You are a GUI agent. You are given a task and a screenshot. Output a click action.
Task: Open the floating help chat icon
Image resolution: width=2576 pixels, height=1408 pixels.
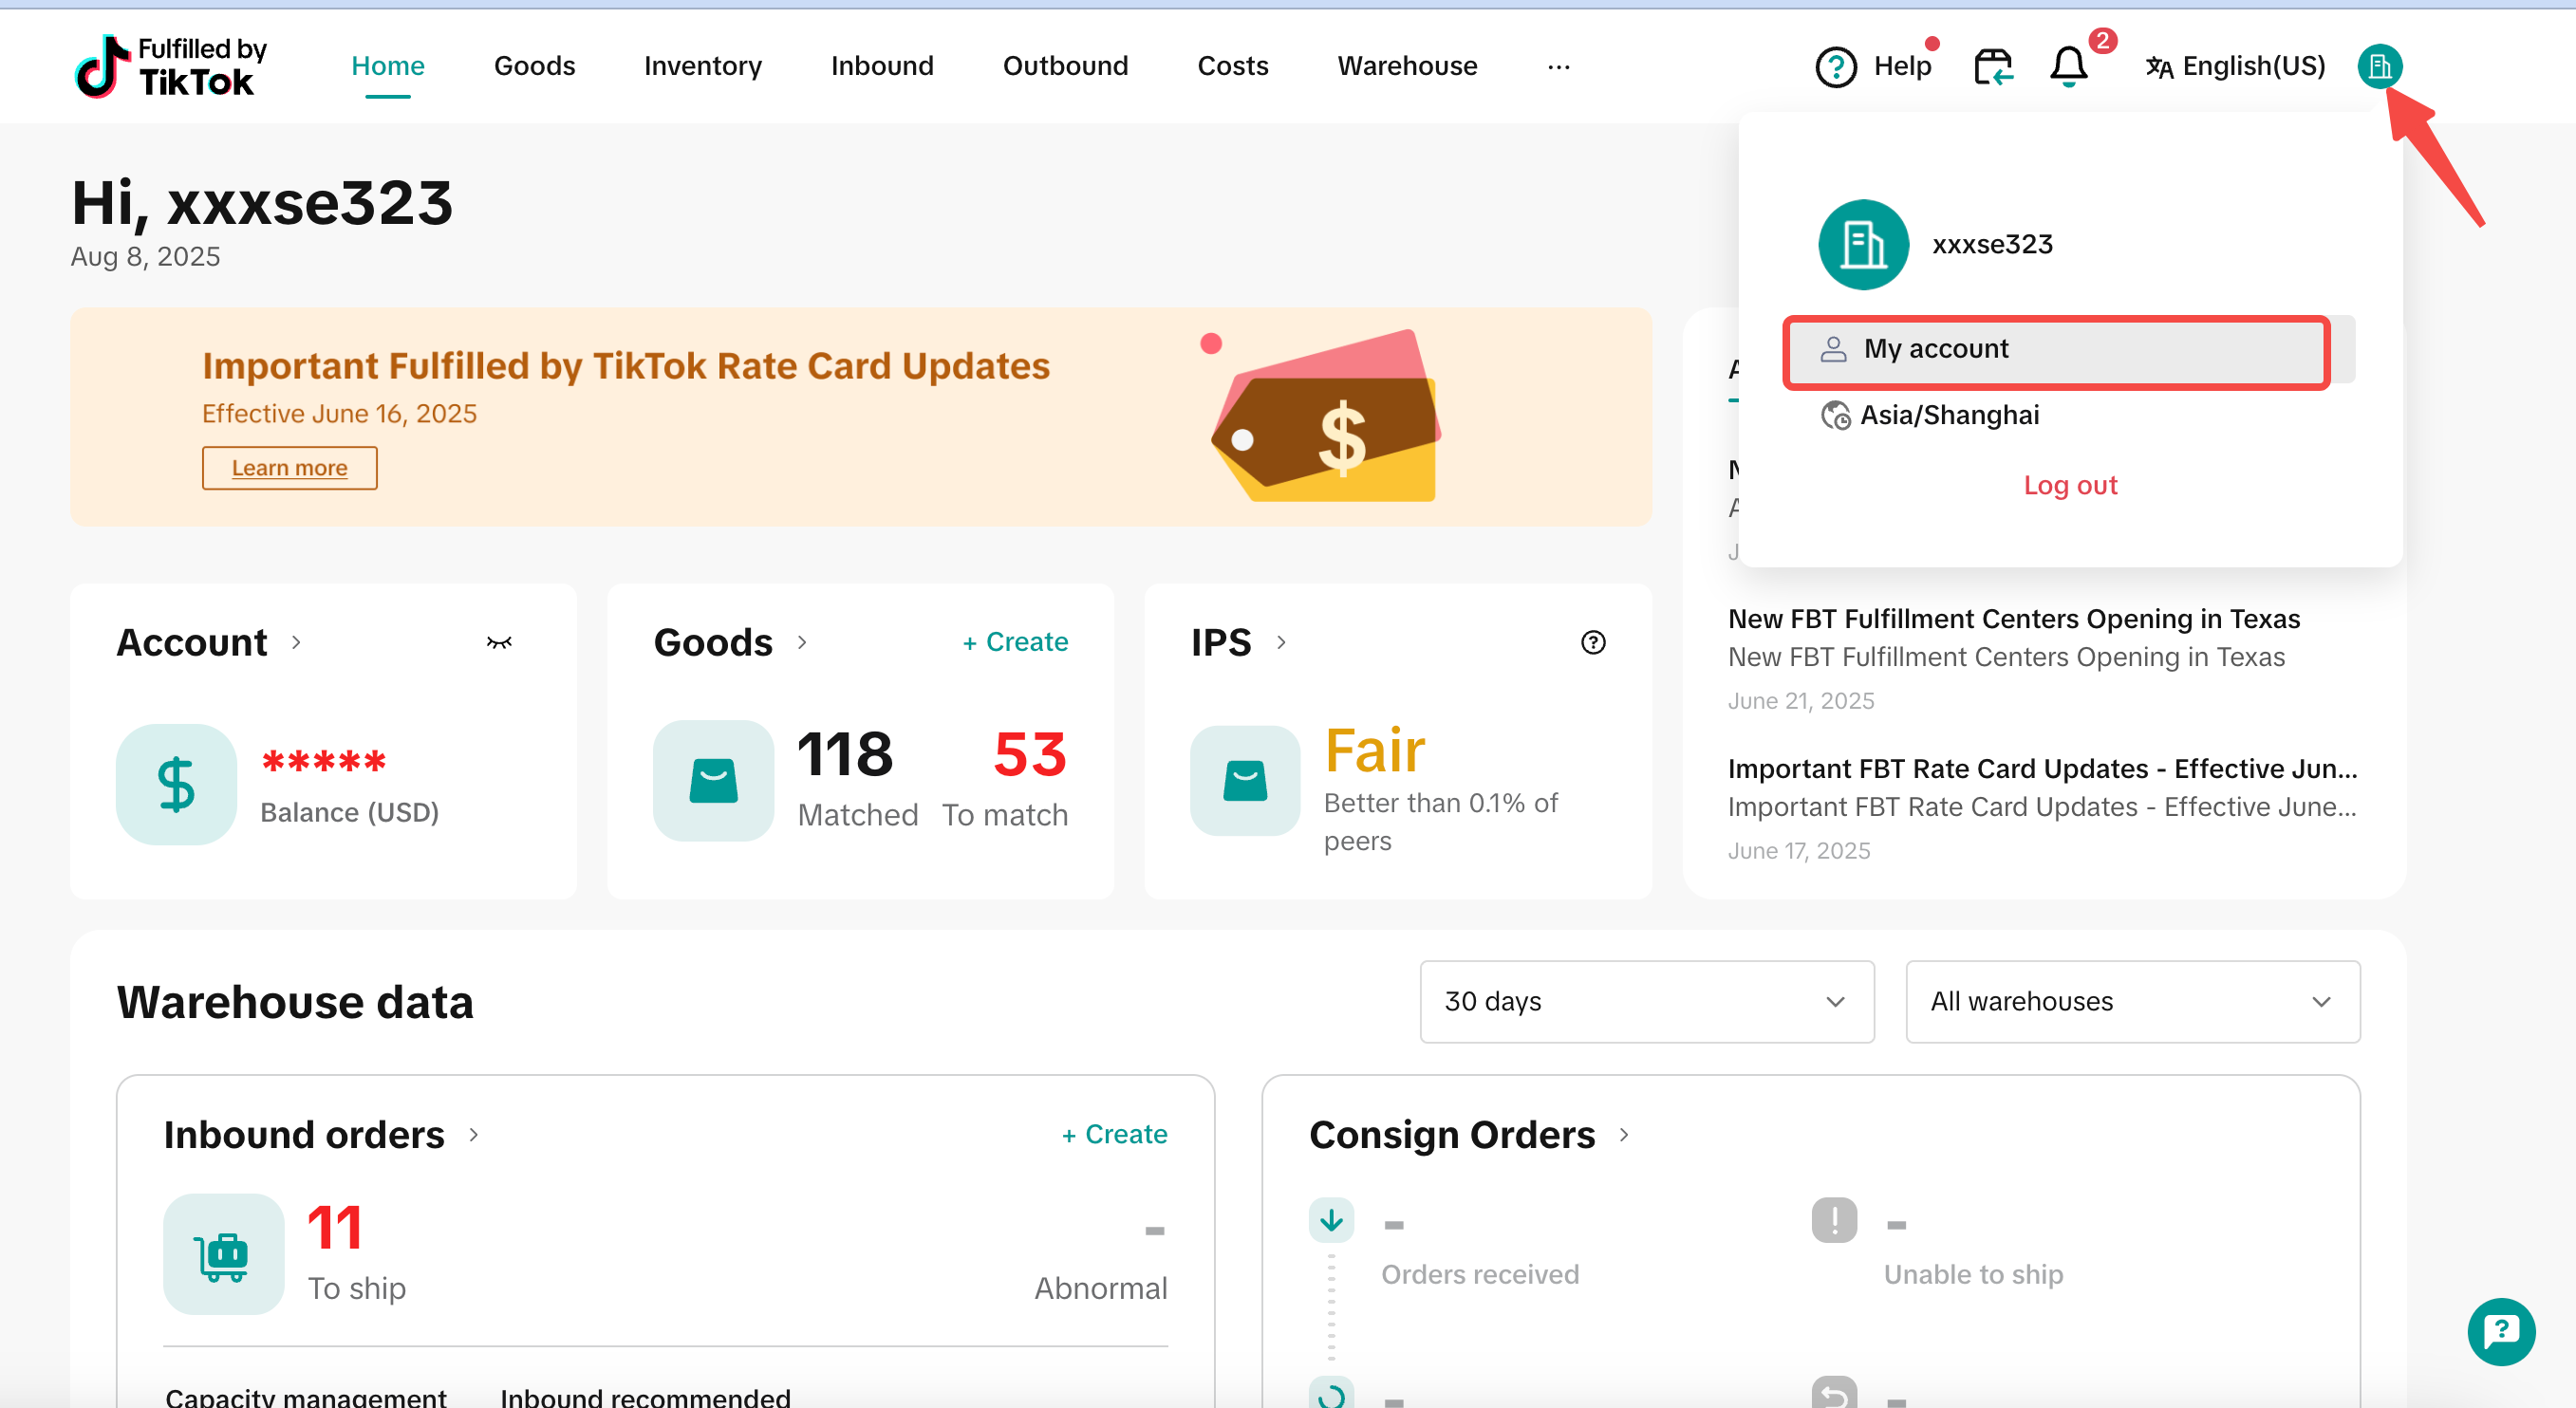click(x=2500, y=1331)
